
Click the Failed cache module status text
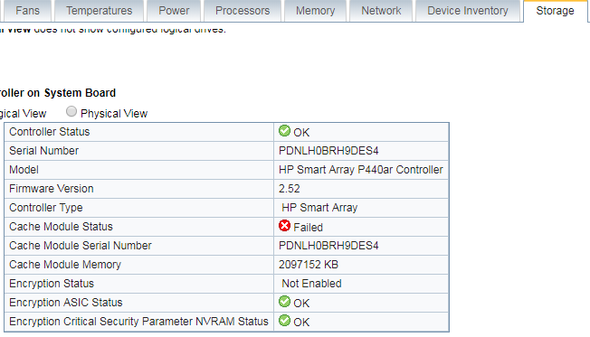(309, 228)
